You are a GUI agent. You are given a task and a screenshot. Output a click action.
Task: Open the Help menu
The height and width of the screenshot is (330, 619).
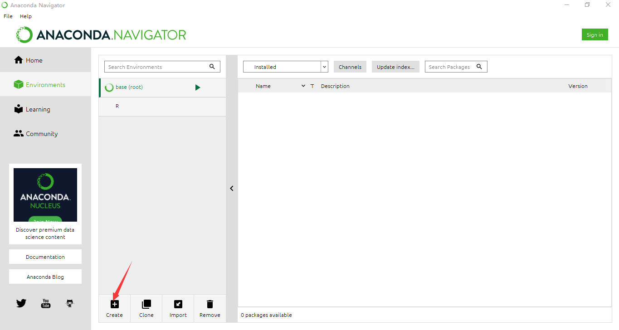click(25, 16)
